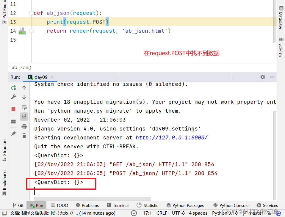Open the http://127.0.0.1:8000/ server link
The height and width of the screenshot is (217, 285).
(x=171, y=138)
